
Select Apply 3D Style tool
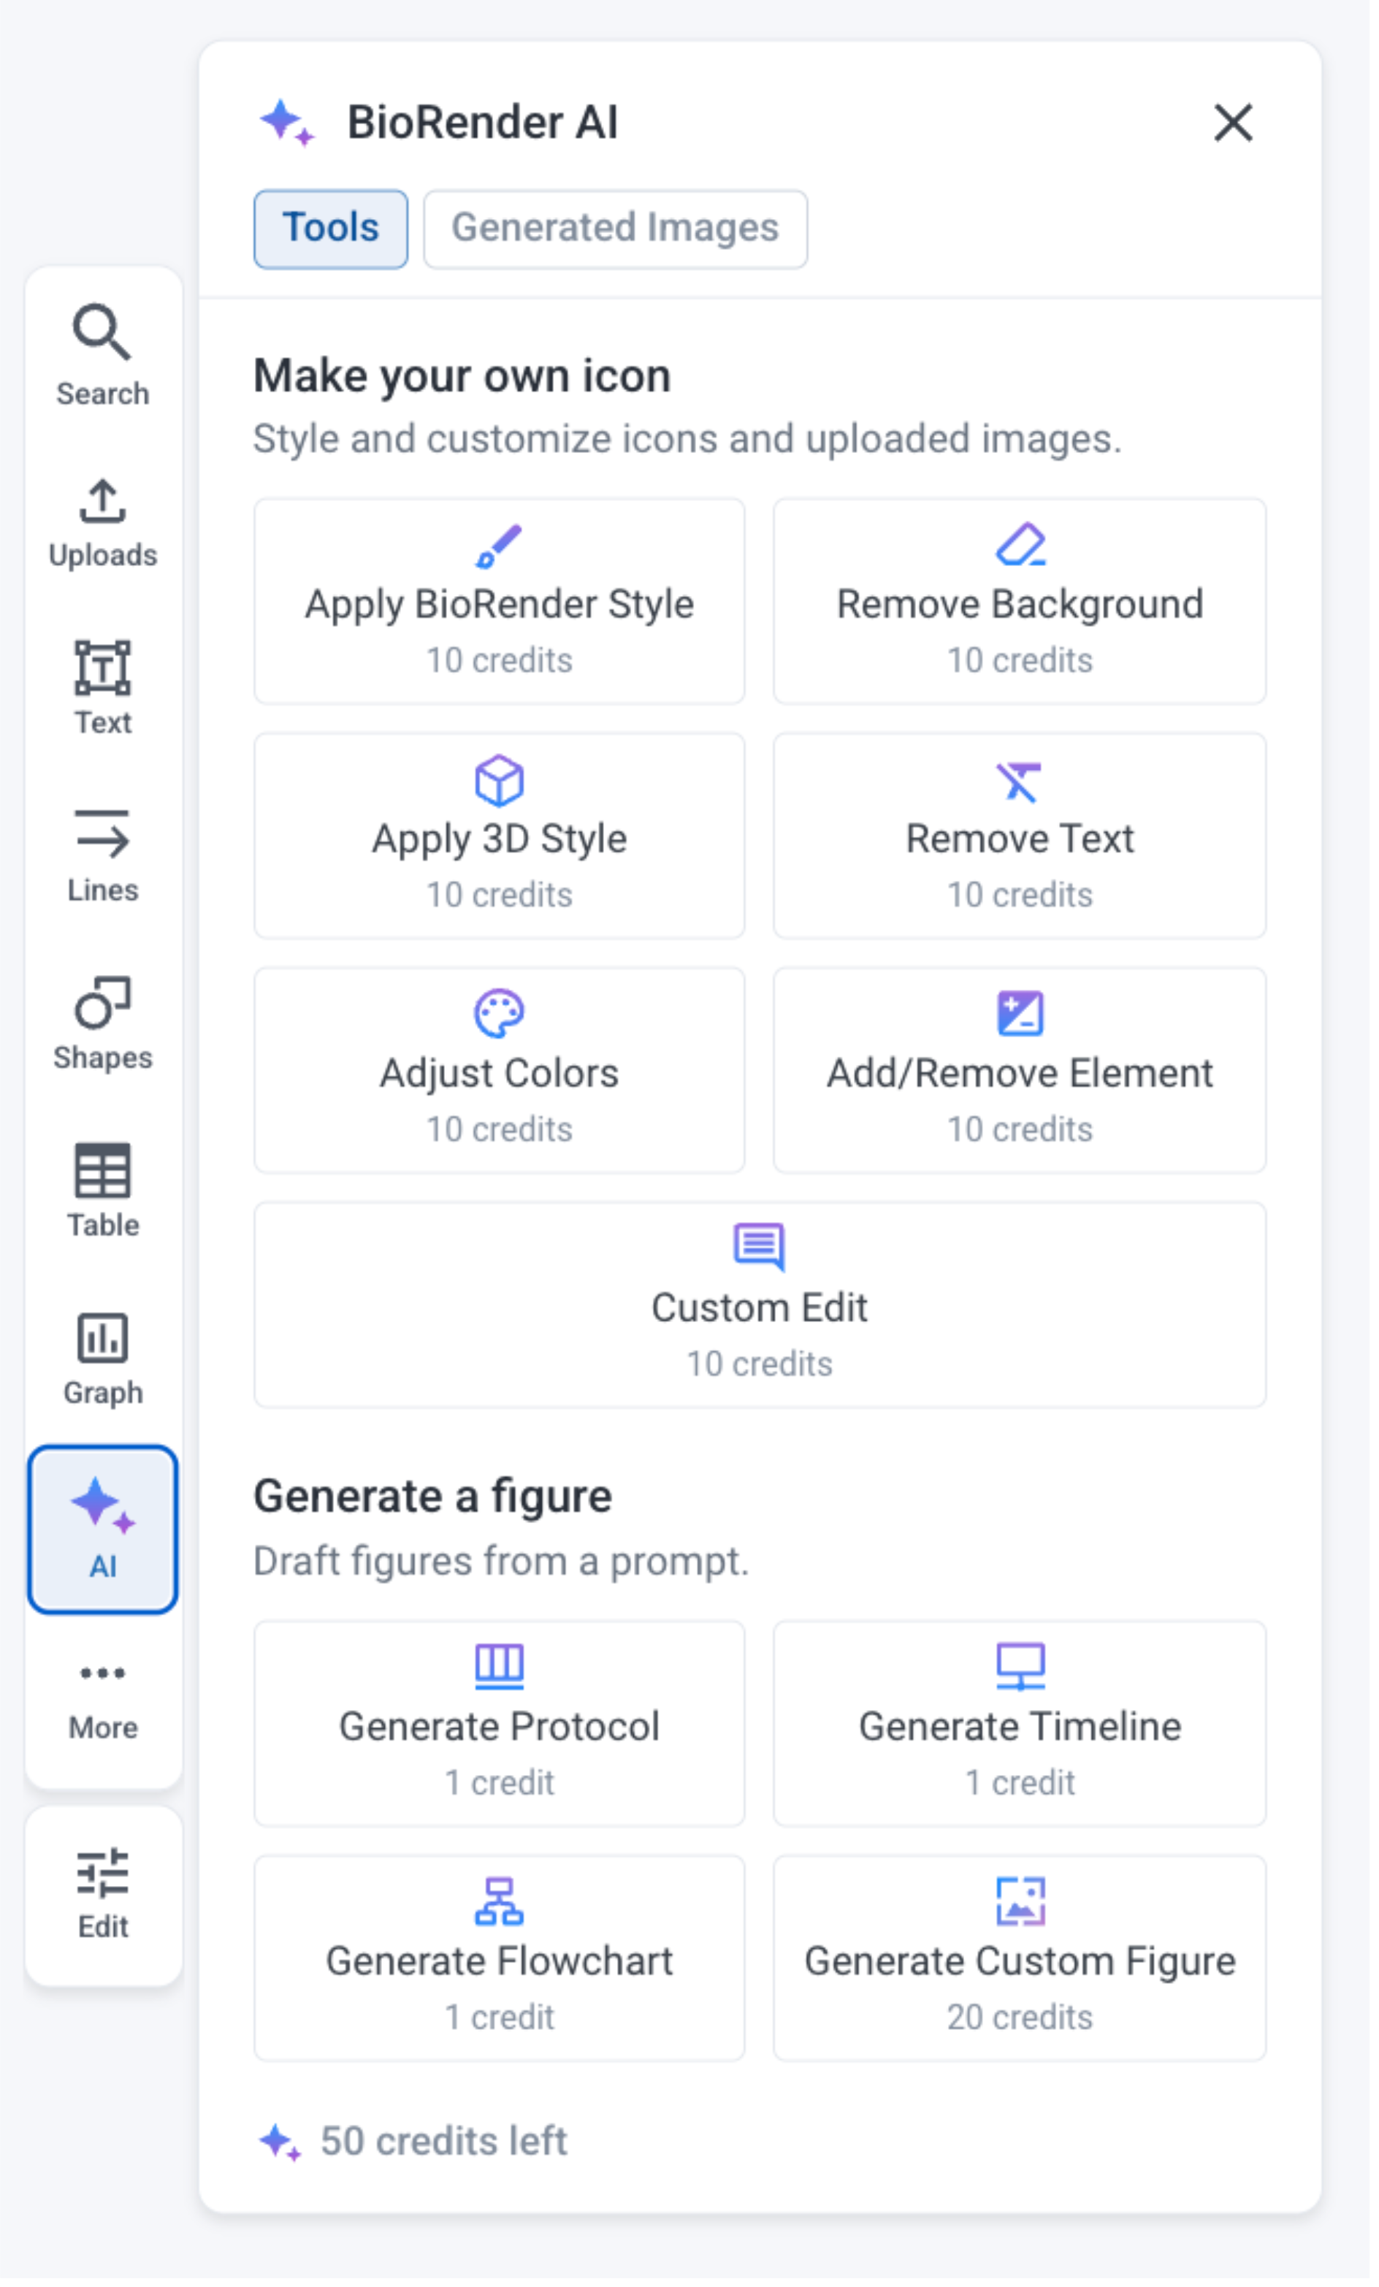point(500,836)
